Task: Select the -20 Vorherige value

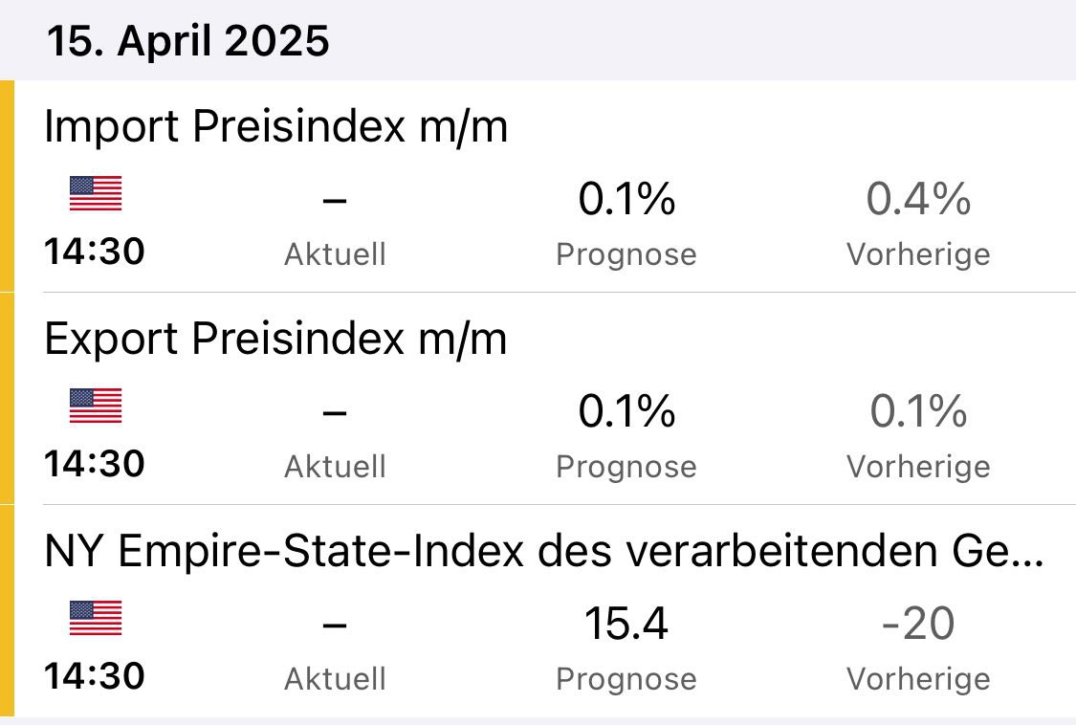Action: (918, 625)
